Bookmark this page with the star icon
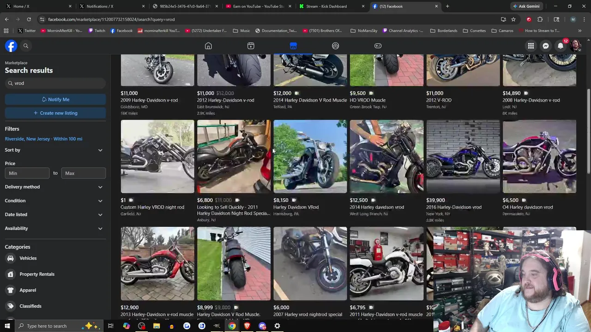The height and width of the screenshot is (332, 591). (x=513, y=19)
